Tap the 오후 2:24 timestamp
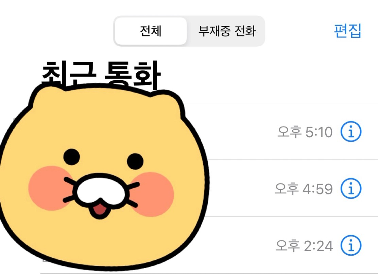The height and width of the screenshot is (274, 378). coord(304,246)
